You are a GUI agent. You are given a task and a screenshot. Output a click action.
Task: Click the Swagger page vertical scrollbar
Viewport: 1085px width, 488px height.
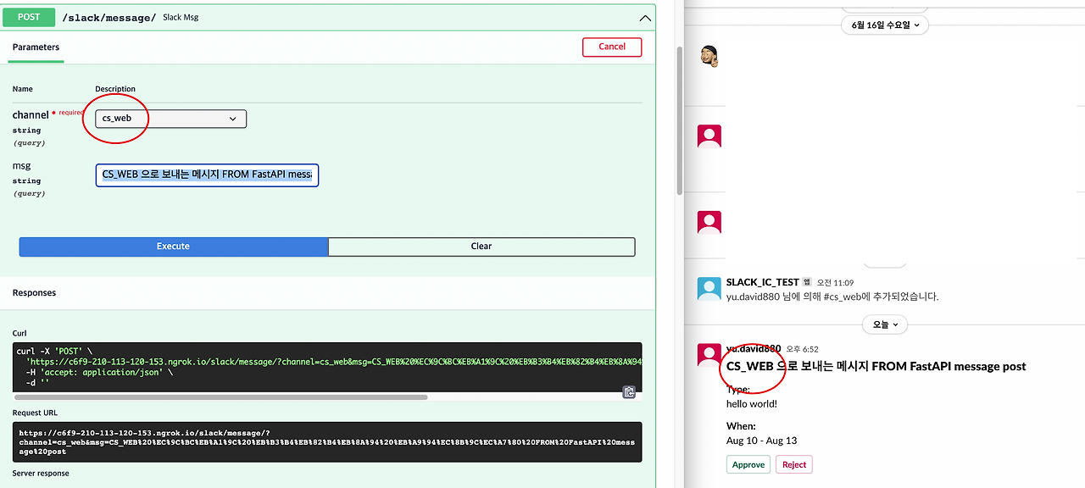click(679, 119)
